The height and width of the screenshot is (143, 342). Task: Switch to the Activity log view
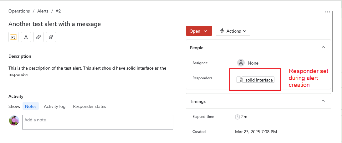point(54,106)
